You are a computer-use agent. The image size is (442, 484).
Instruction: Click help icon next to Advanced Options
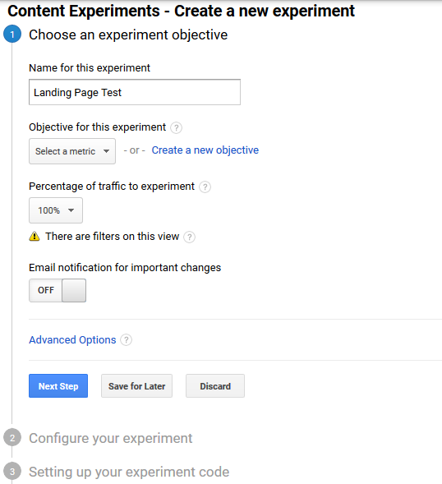pyautogui.click(x=126, y=340)
